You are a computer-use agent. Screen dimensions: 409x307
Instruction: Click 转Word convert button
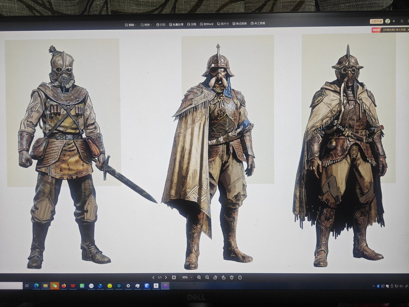pos(207,24)
